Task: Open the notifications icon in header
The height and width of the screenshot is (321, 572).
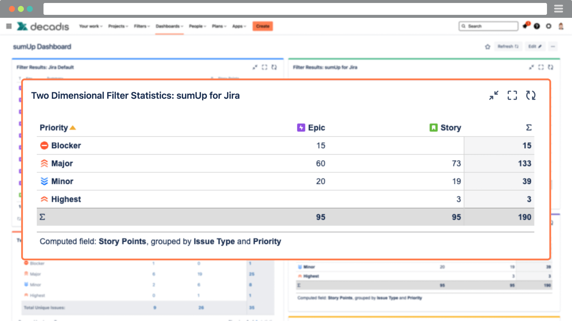Action: click(526, 26)
